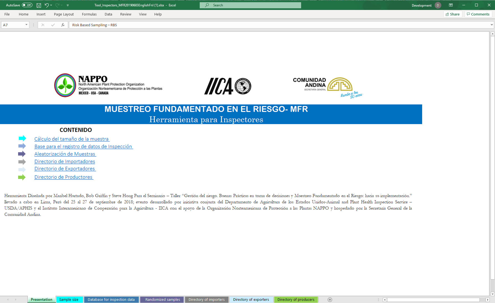The height and width of the screenshot is (303, 495).
Task: Click the green arrow beside Directorio de Productores
Action: pyautogui.click(x=22, y=177)
